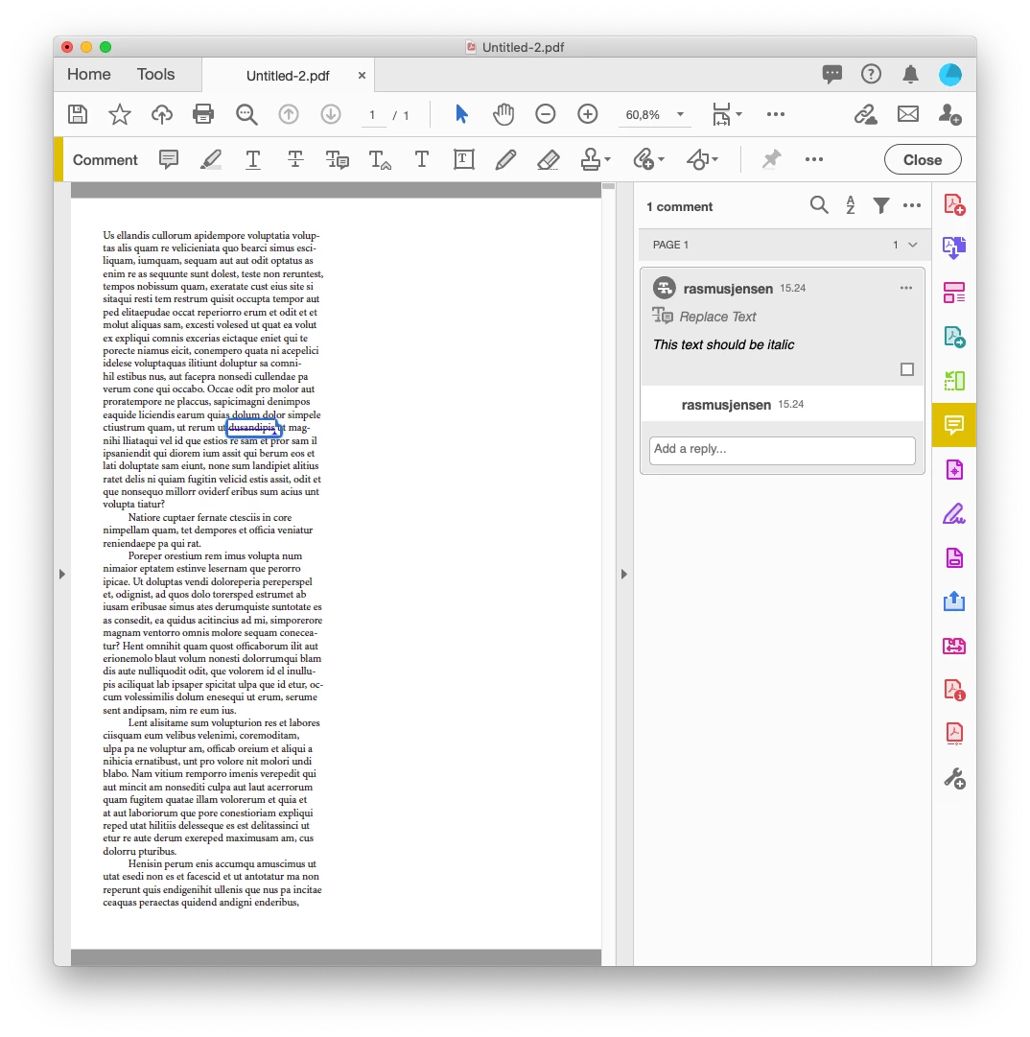Viewport: 1030px width, 1037px height.
Task: Select the pencil drawing tool
Action: (x=505, y=159)
